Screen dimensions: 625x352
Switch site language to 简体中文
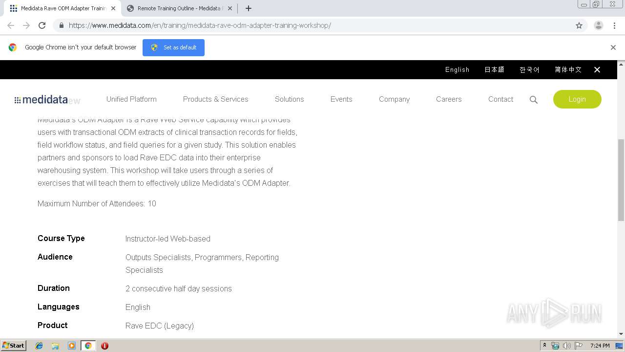click(568, 69)
